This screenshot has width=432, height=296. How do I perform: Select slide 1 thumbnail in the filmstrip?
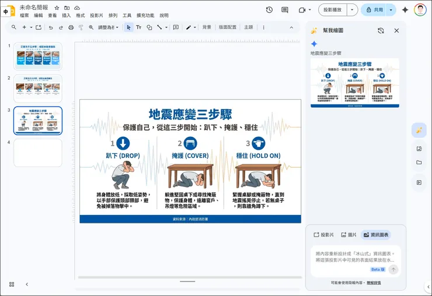[38, 56]
